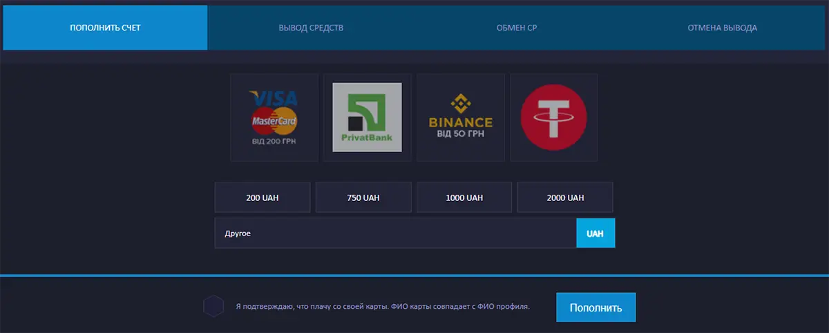Select 750 UAH preset amount
The height and width of the screenshot is (333, 829).
click(363, 198)
